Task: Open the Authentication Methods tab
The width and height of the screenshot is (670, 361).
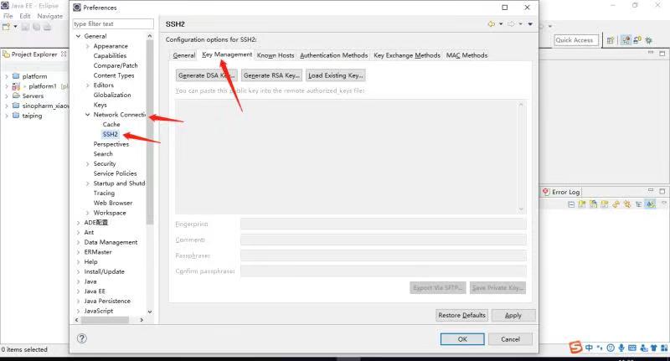Action: [x=333, y=55]
